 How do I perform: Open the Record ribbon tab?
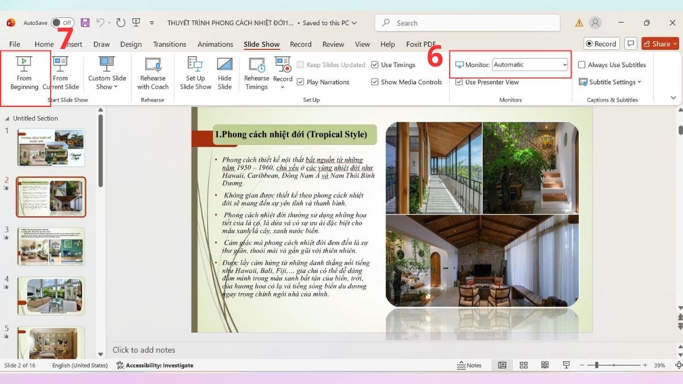coord(301,44)
